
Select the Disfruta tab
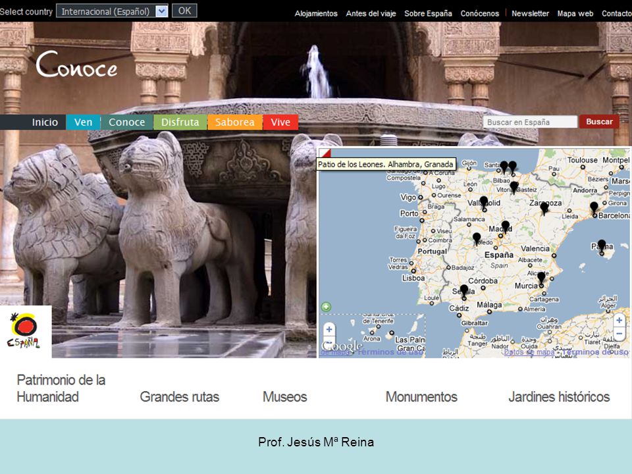[x=180, y=122]
